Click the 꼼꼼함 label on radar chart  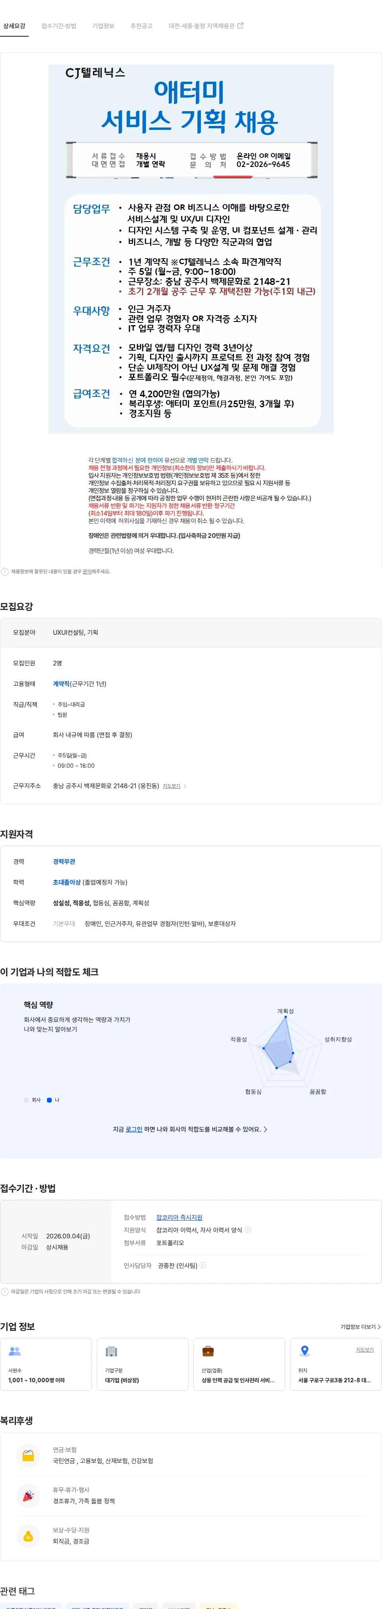[x=318, y=1091]
